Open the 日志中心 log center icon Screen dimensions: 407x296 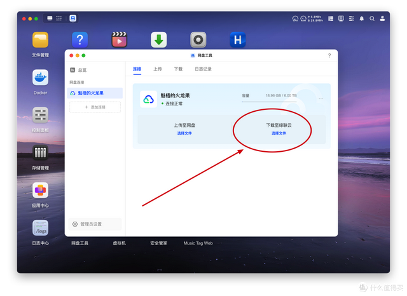click(x=40, y=228)
